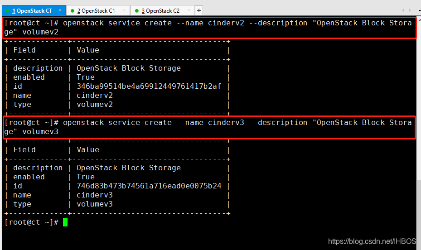This screenshot has height=250, width=421.
Task: Click the enabled True value in first table
Action: [86, 77]
